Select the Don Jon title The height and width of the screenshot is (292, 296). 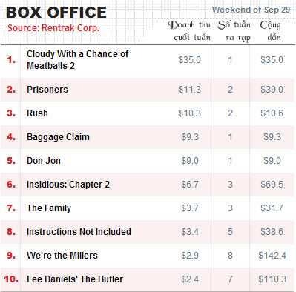(x=44, y=161)
